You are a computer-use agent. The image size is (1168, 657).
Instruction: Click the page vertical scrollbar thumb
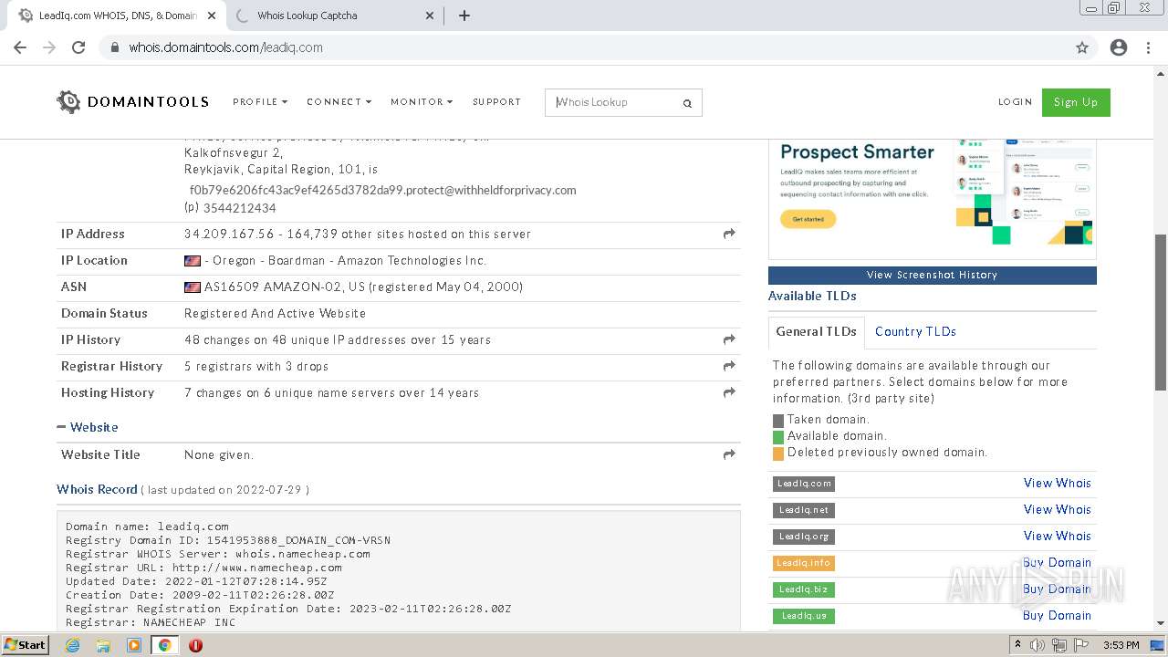click(1161, 313)
